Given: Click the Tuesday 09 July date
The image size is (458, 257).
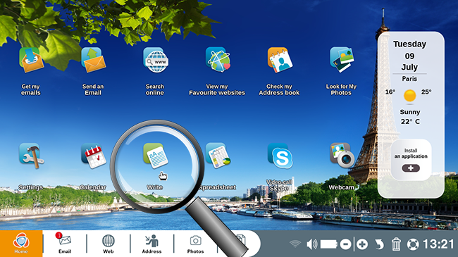Looking at the screenshot, I should (409, 56).
